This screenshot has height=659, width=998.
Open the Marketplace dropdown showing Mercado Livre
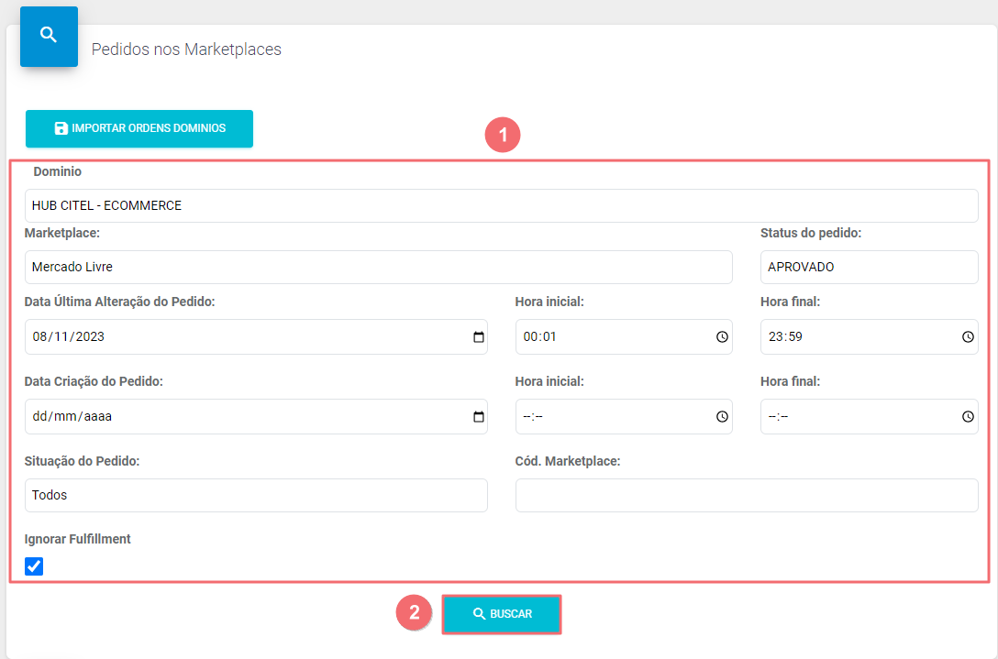coord(379,267)
